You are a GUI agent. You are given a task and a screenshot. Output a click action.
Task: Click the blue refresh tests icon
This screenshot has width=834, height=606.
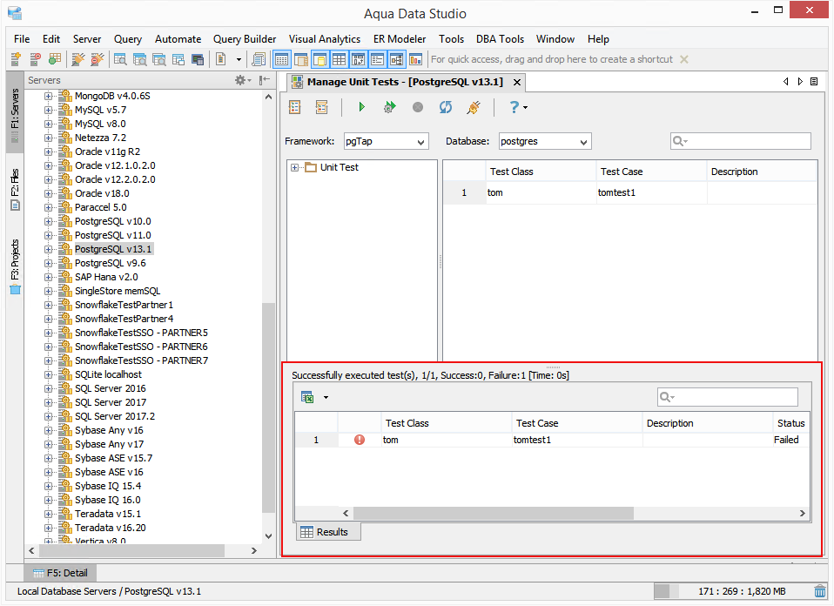(446, 107)
